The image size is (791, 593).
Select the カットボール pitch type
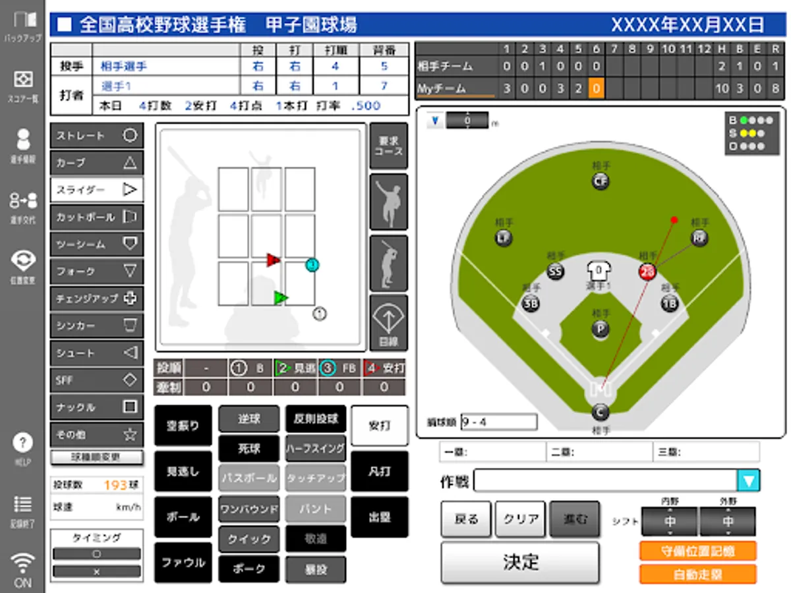97,217
